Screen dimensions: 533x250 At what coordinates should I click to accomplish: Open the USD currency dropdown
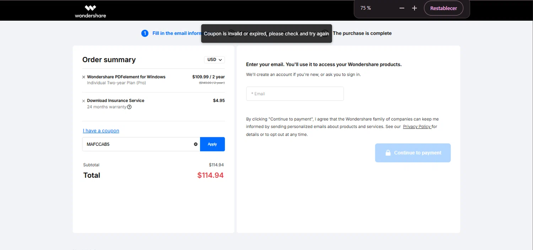[x=215, y=60]
